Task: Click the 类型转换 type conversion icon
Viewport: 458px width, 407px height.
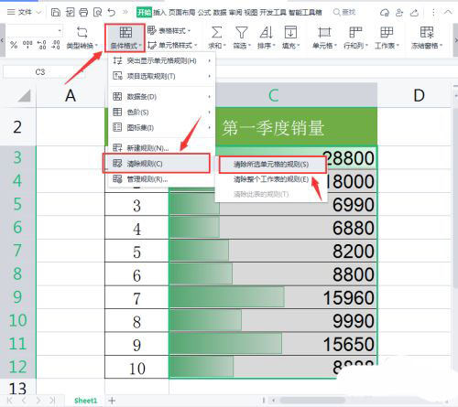Action: pos(82,32)
